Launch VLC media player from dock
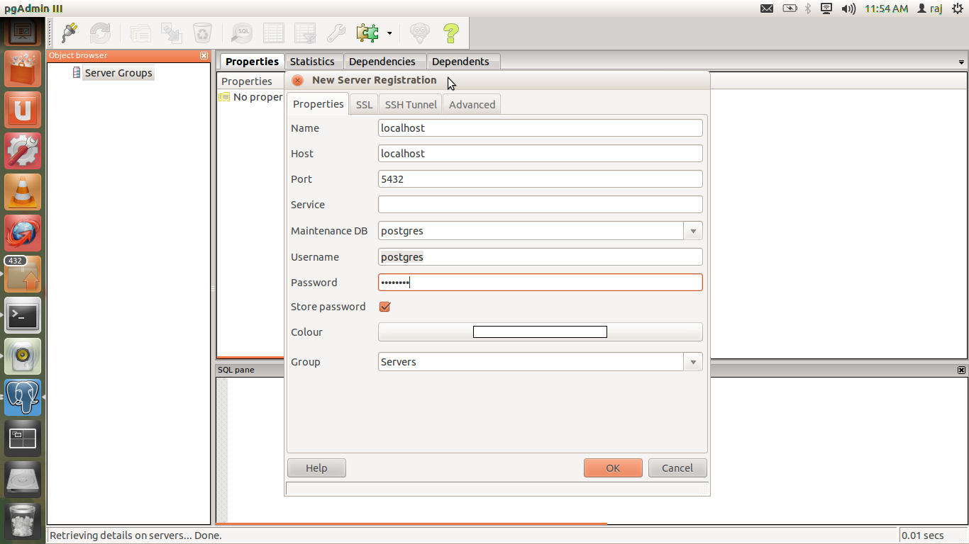This screenshot has width=969, height=544. click(x=23, y=193)
